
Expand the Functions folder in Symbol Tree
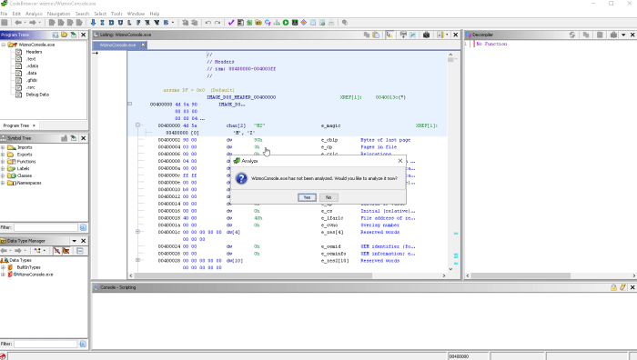coord(4,162)
